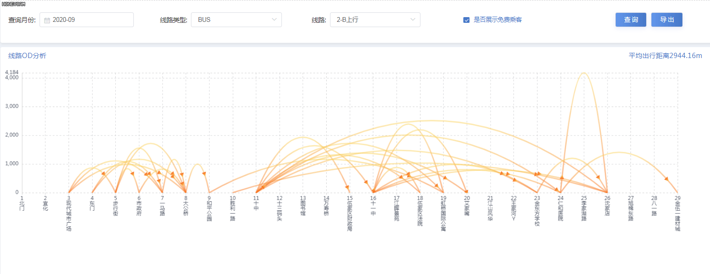
Task: Click station label 18 伍家区法院
Action: pyautogui.click(x=420, y=211)
